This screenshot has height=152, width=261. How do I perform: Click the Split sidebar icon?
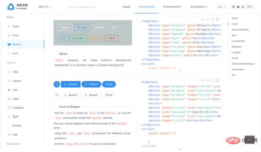(9, 117)
